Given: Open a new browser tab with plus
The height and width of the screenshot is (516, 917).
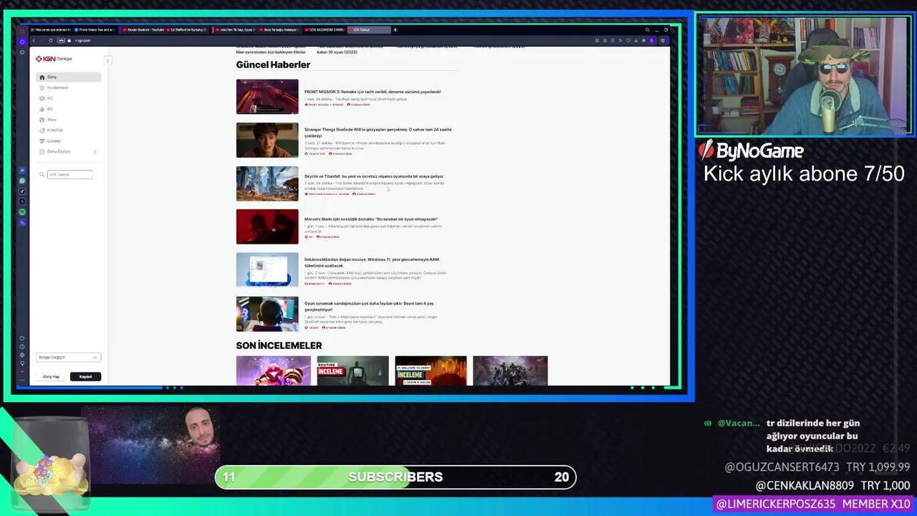Looking at the screenshot, I should click(395, 30).
